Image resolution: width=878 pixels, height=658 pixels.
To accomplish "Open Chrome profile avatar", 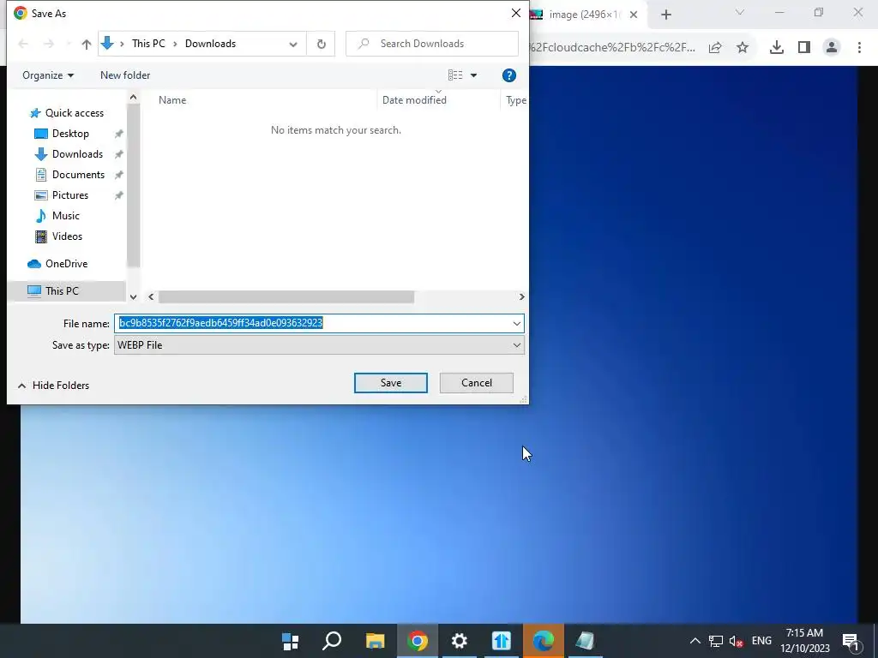I will pos(832,48).
